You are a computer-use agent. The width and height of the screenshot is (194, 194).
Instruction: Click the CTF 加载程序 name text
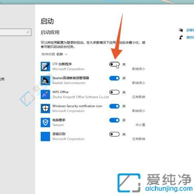click(x=62, y=64)
